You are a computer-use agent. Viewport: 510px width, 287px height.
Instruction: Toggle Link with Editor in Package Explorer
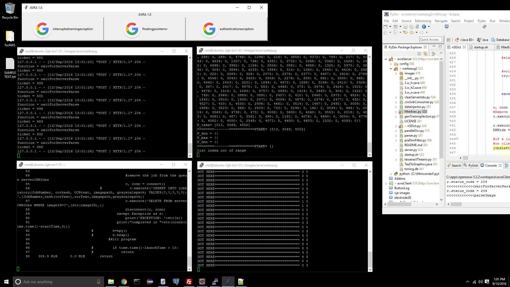click(x=425, y=53)
